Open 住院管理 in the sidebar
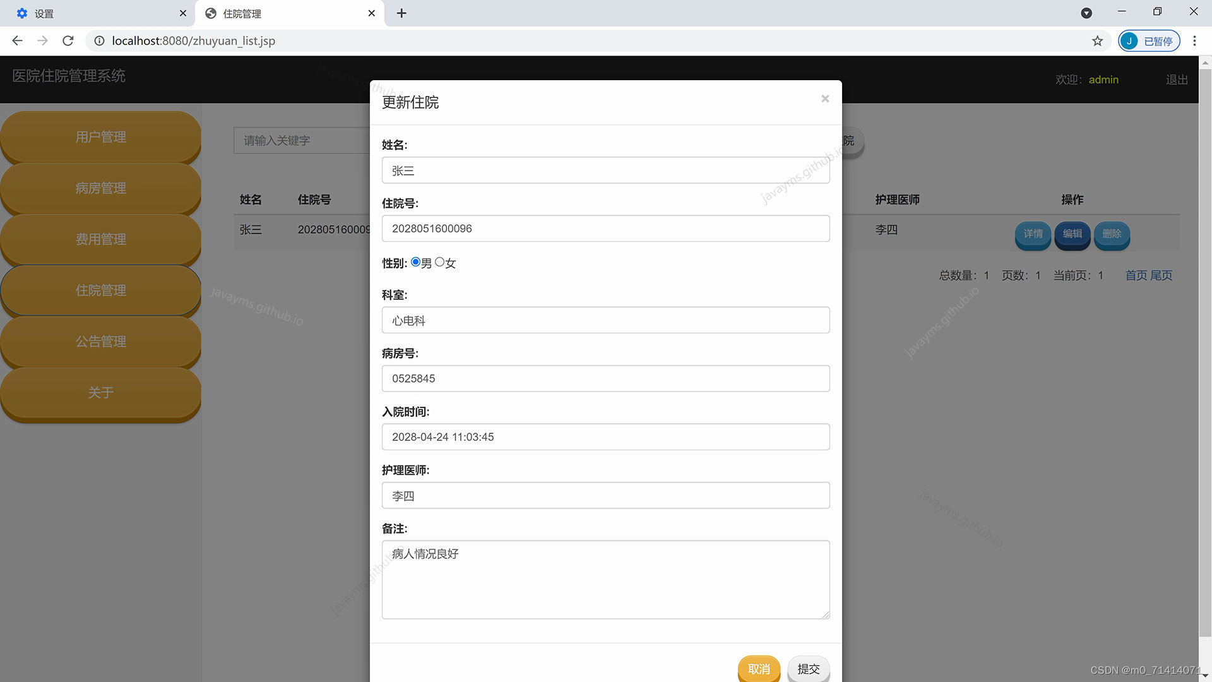 pyautogui.click(x=100, y=290)
